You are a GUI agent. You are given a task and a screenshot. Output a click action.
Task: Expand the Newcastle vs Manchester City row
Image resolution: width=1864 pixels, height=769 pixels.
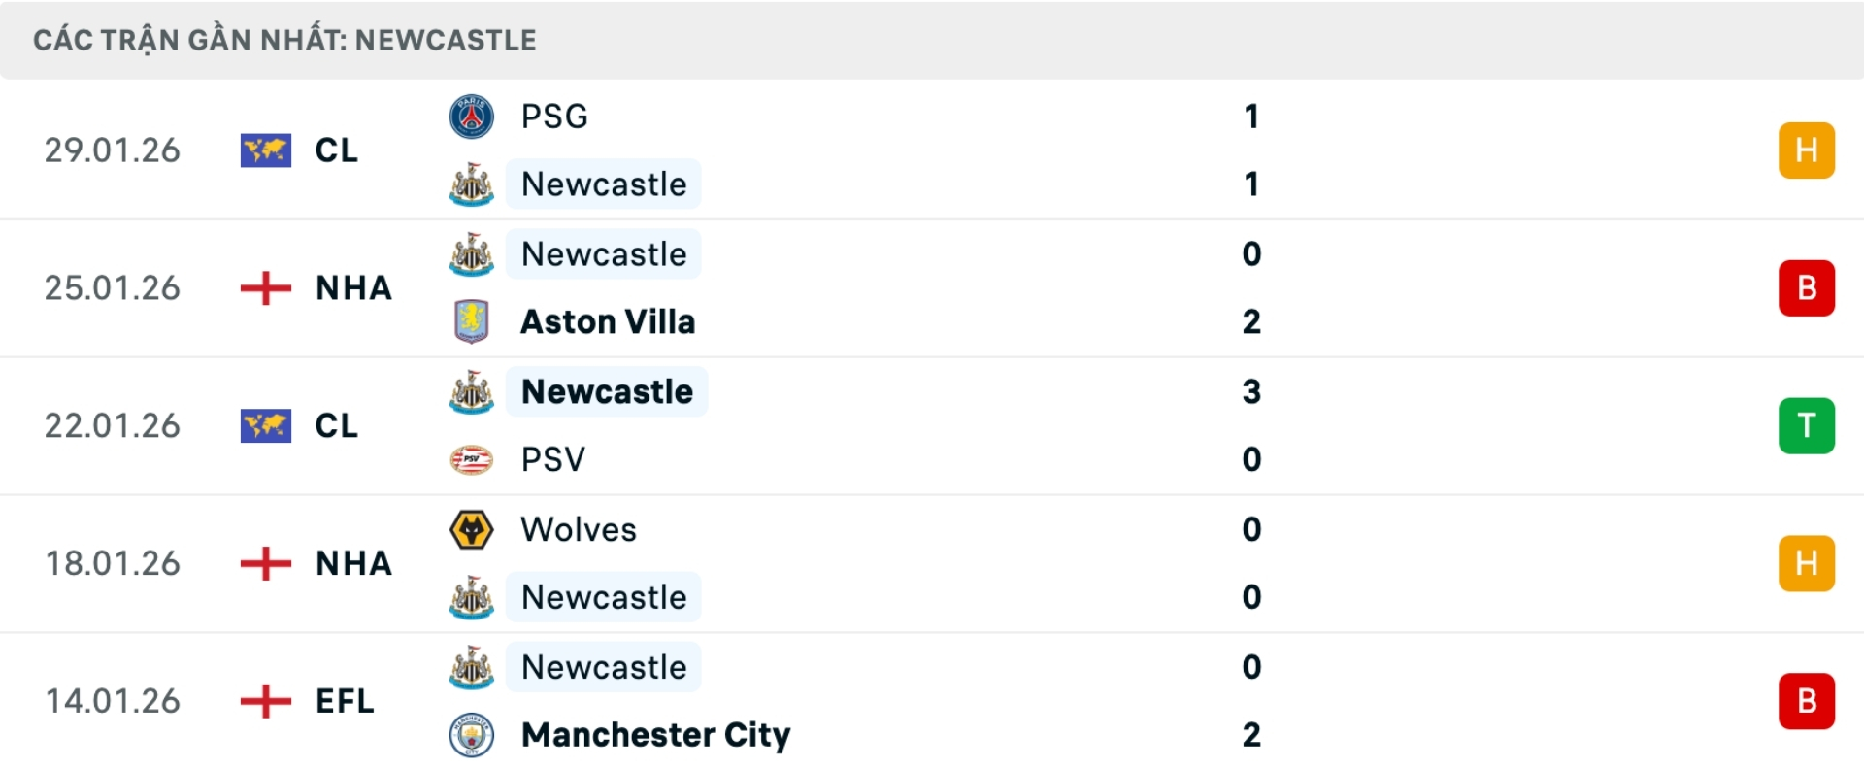click(x=932, y=701)
